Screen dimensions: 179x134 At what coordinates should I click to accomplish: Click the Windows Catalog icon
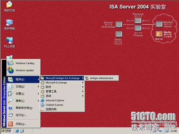coord(10,63)
